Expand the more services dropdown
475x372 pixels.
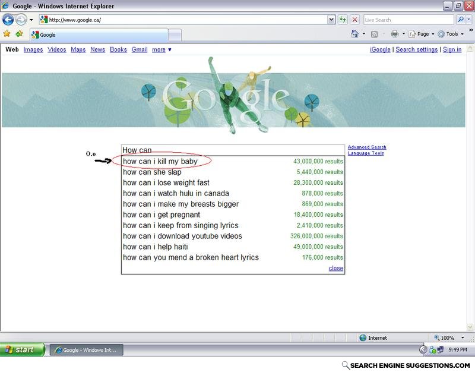click(x=161, y=49)
